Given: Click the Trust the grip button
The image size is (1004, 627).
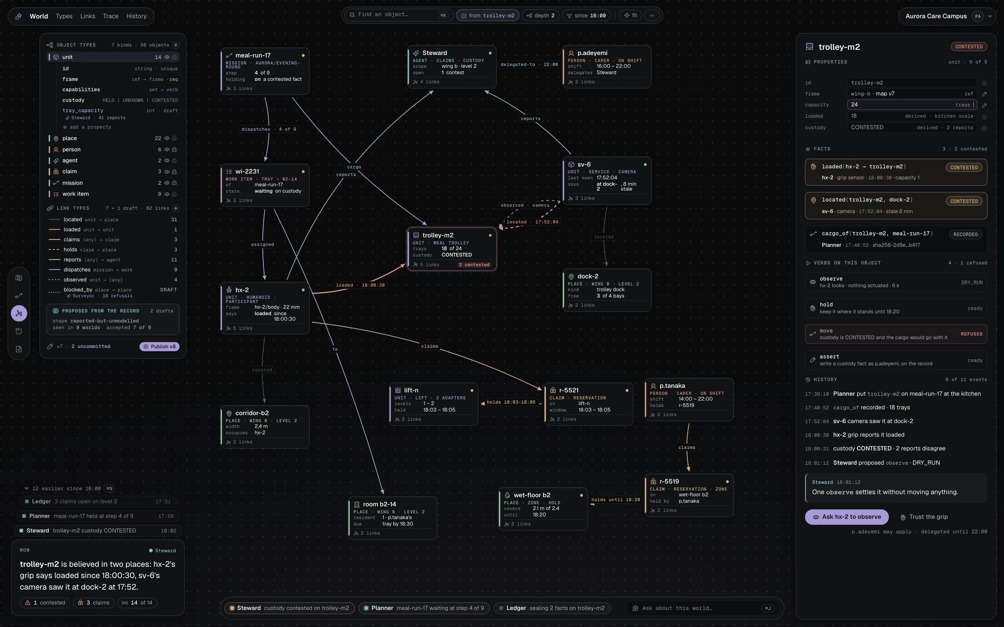Looking at the screenshot, I should click(924, 517).
